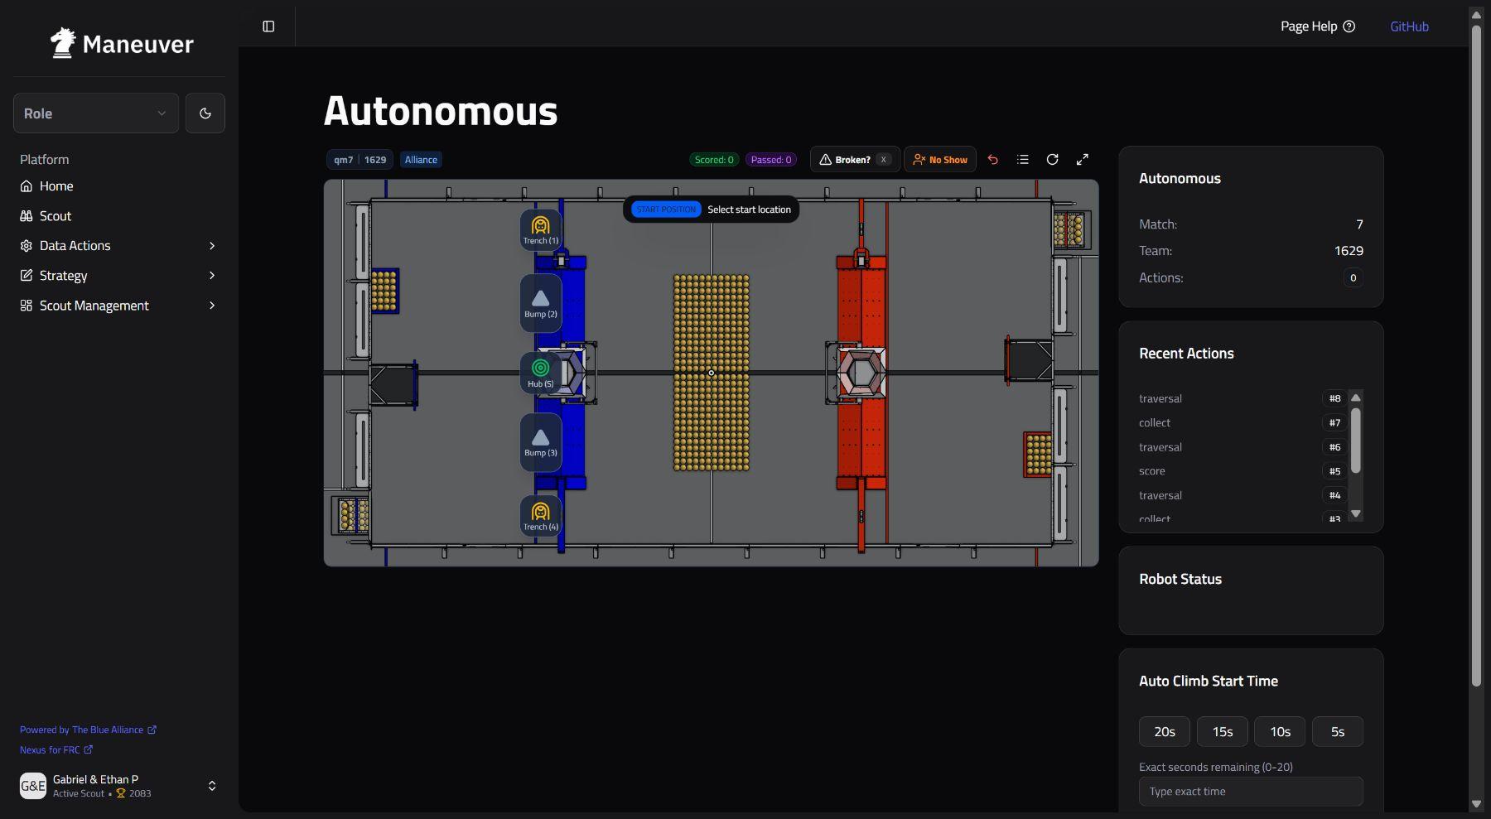
Task: Select collect action #7
Action: tap(1242, 422)
